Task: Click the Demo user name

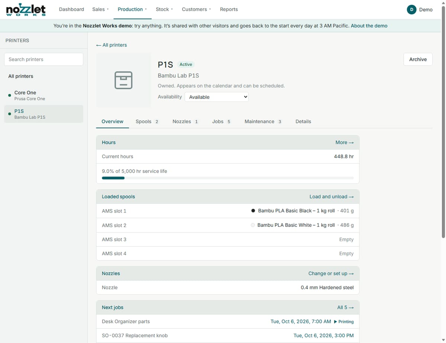Action: tap(426, 10)
